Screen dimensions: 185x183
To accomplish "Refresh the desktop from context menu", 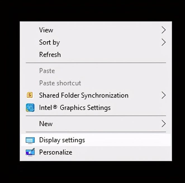I will 50,55.
